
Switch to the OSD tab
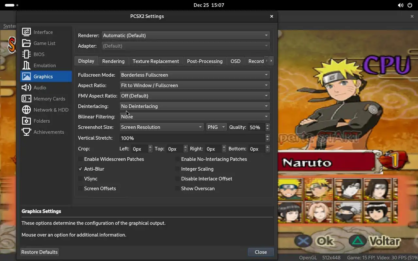click(235, 61)
